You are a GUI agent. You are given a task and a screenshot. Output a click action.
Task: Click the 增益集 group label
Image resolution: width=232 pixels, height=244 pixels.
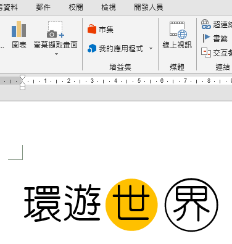pos(120,67)
